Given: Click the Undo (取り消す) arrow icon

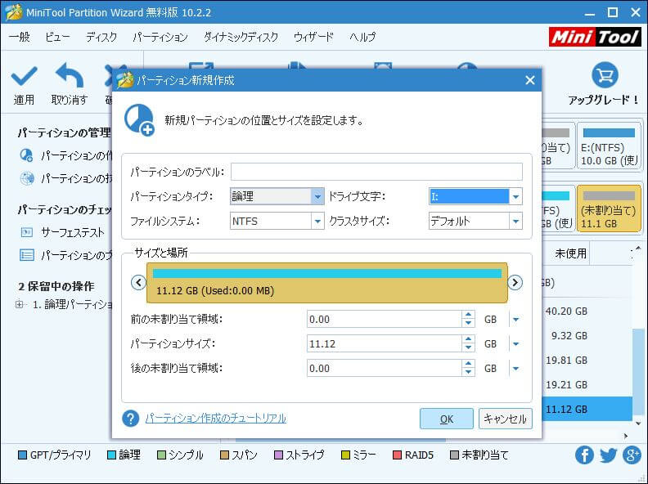Looking at the screenshot, I should pos(70,77).
